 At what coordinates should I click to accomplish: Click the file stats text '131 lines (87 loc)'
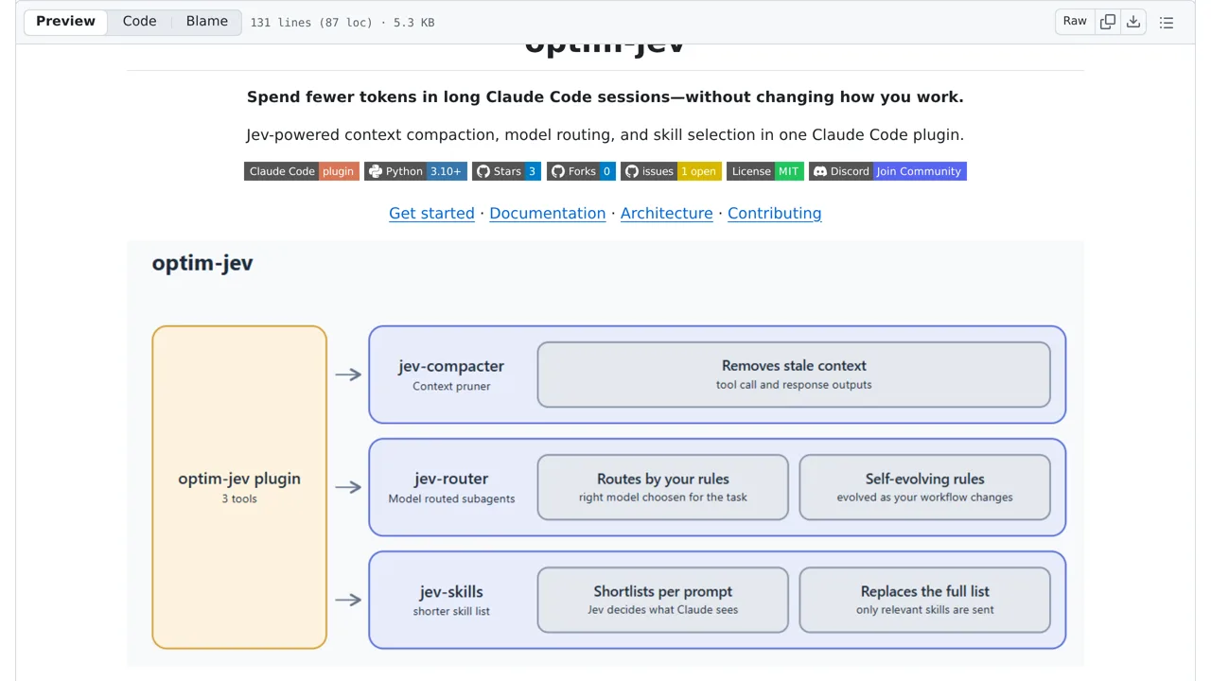click(x=311, y=23)
